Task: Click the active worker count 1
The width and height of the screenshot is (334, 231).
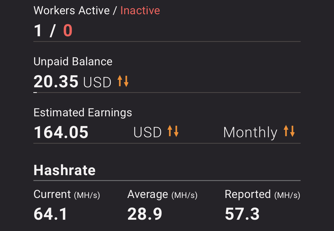Action: [x=38, y=30]
